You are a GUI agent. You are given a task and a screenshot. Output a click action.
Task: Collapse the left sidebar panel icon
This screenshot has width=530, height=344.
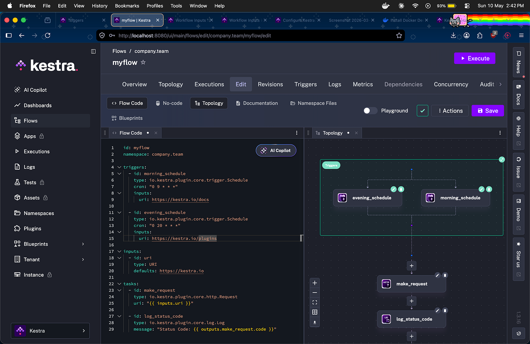(94, 51)
